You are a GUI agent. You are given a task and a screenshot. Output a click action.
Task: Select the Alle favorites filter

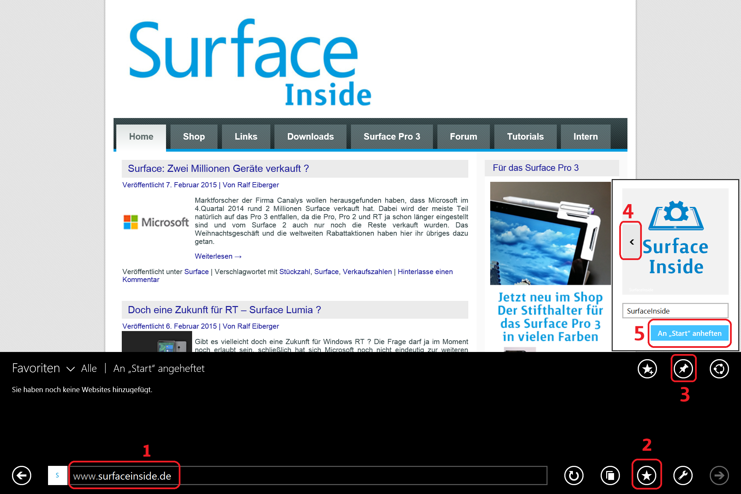pos(89,368)
